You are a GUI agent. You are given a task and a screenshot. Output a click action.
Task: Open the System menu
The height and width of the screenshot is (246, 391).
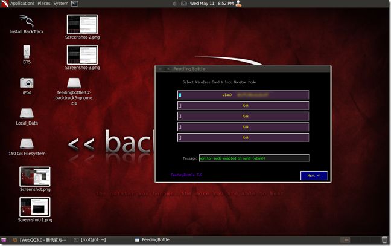pyautogui.click(x=60, y=4)
